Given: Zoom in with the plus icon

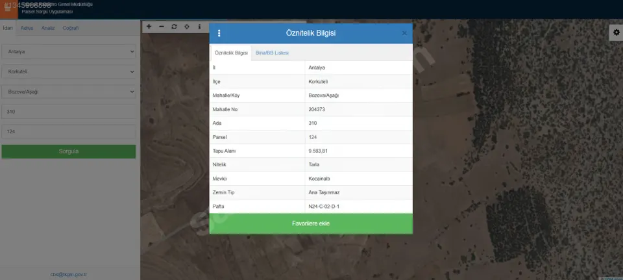Looking at the screenshot, I should pyautogui.click(x=149, y=27).
